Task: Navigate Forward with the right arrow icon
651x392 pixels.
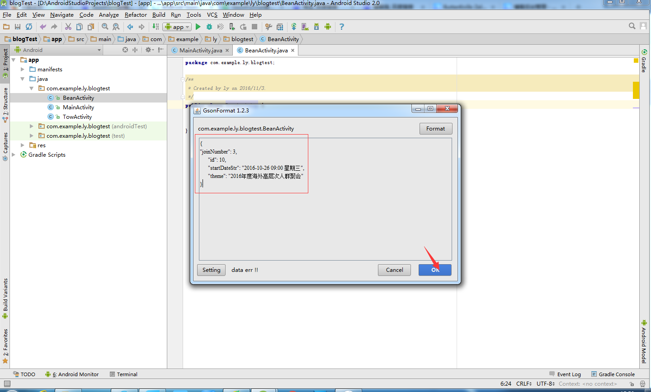Action: [142, 27]
